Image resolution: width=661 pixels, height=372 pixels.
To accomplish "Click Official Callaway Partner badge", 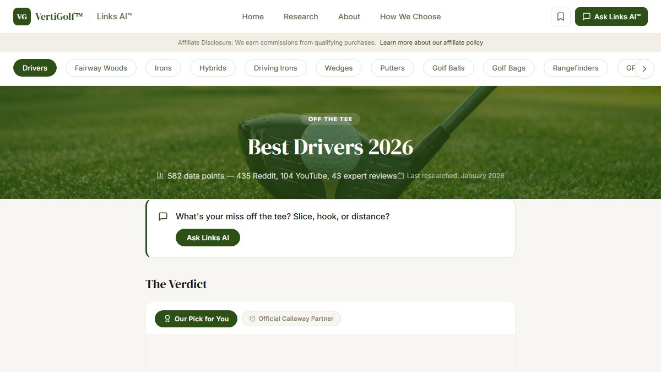I will point(291,319).
